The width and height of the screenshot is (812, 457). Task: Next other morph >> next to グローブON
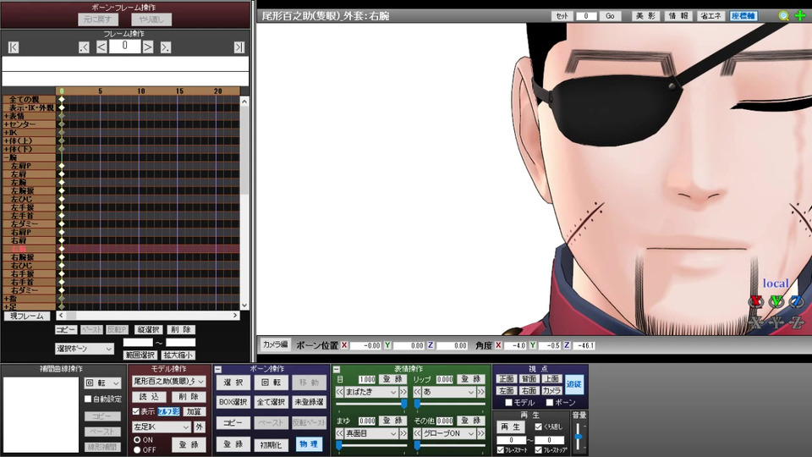[481, 433]
